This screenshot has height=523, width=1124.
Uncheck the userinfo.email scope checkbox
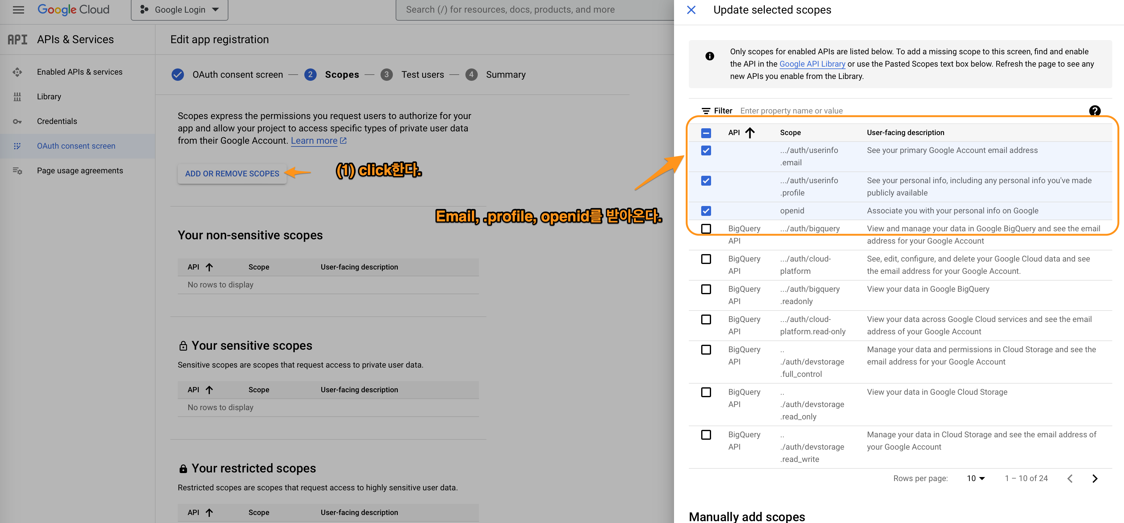point(706,151)
